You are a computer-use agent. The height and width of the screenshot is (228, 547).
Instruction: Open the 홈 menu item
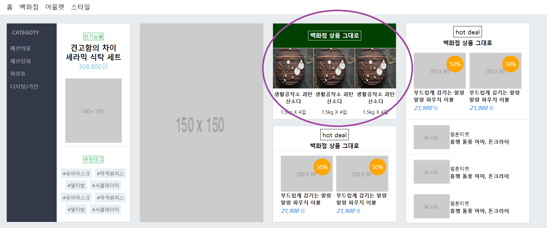click(10, 7)
